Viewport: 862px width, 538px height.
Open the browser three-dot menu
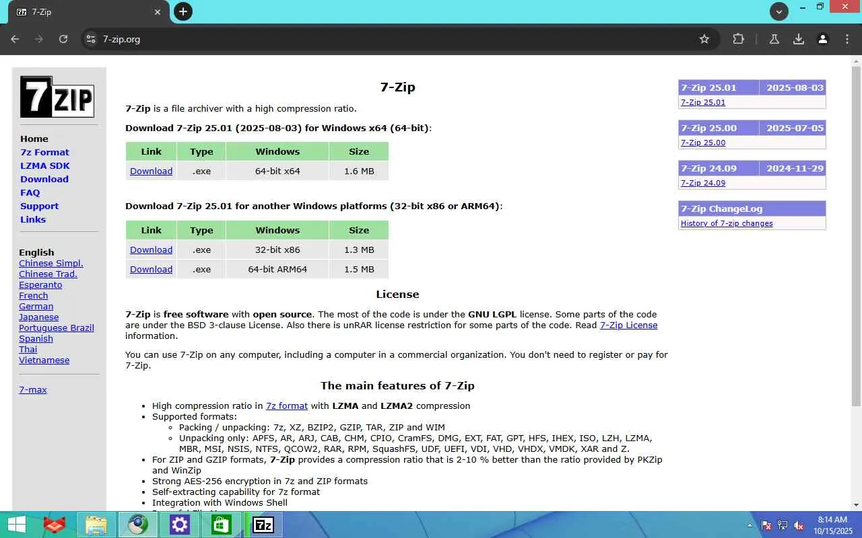[847, 39]
